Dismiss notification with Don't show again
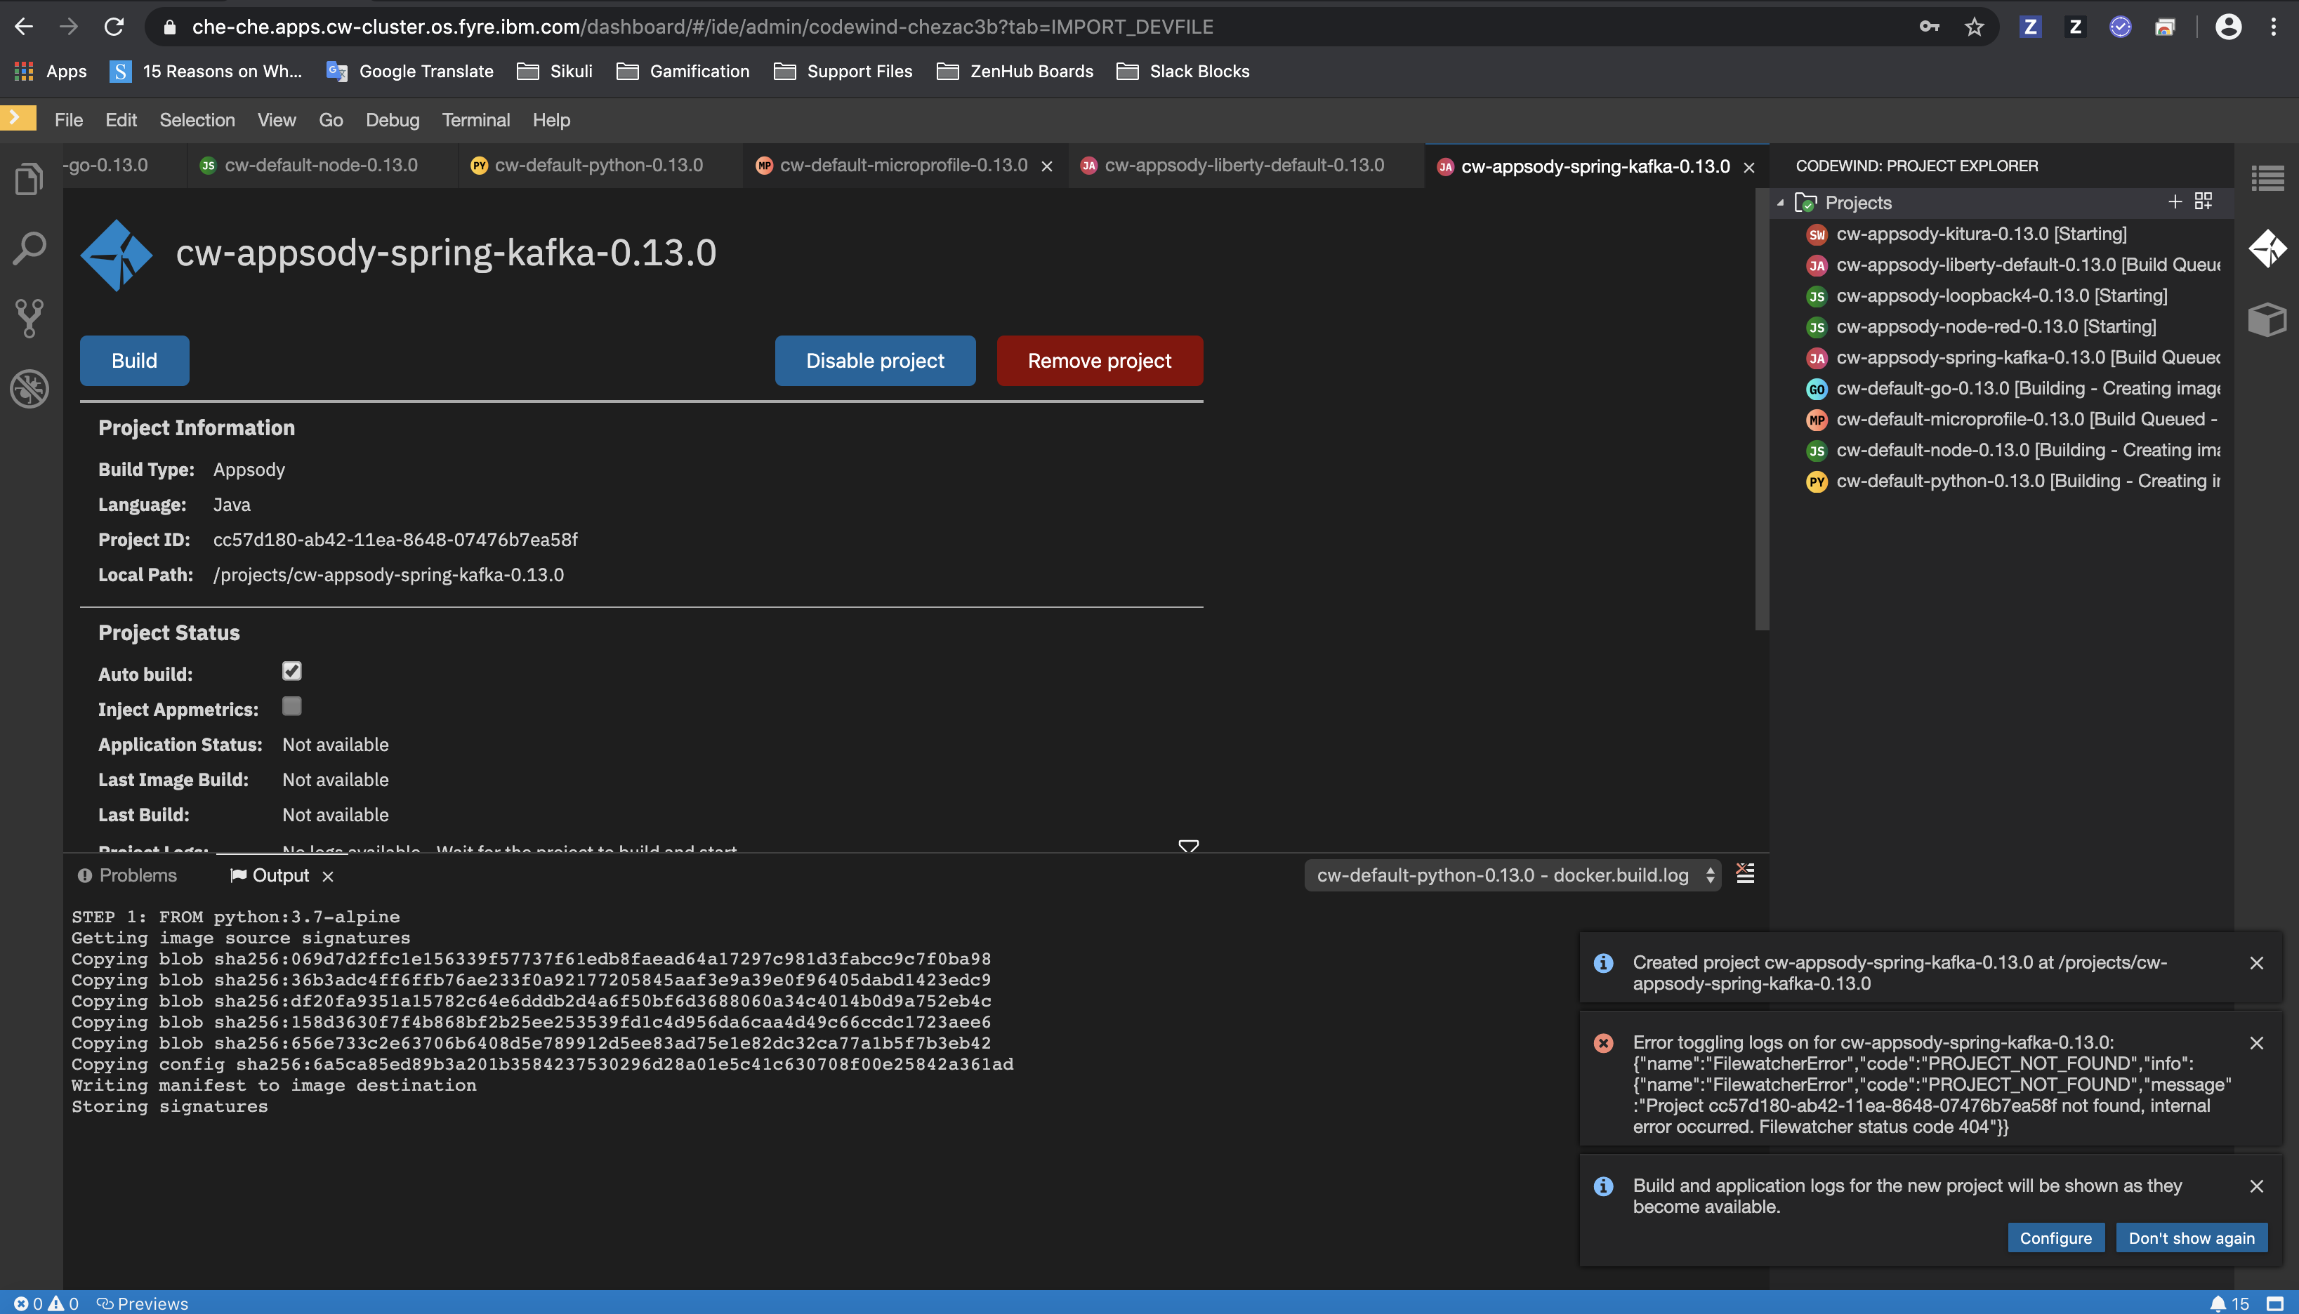This screenshot has width=2299, height=1314. [2192, 1237]
